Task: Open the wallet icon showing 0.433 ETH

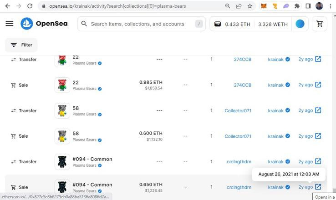Action: [218, 24]
